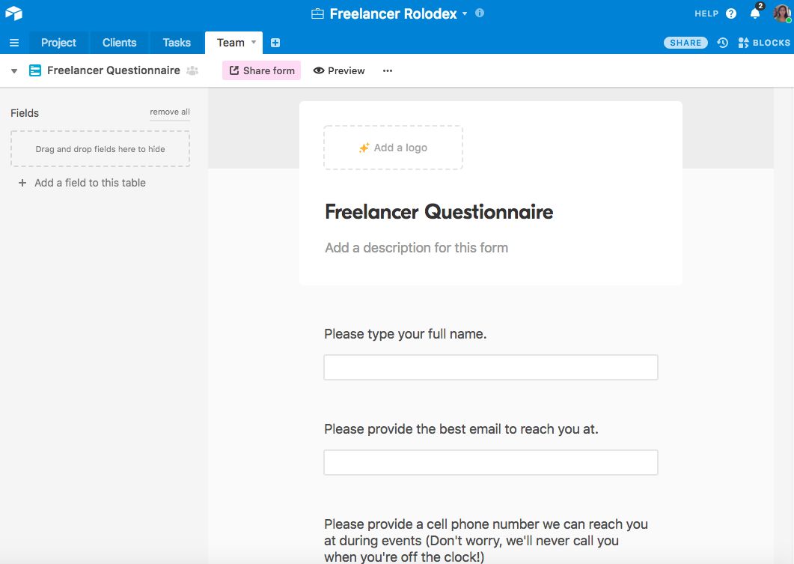The image size is (794, 564).
Task: Click remove all fields link
Action: (170, 112)
